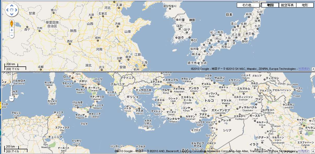Click the 仙台 city label
Image resolution: width=315 pixels, height=154 pixels.
260,12
